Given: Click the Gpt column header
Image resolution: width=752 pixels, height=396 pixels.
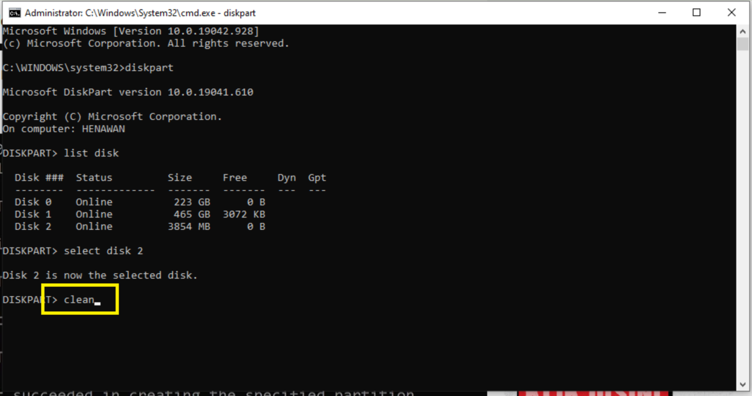Looking at the screenshot, I should pos(317,177).
